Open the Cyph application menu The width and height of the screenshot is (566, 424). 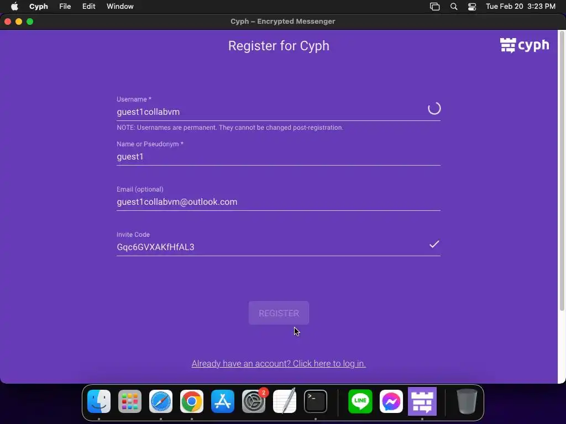[39, 7]
